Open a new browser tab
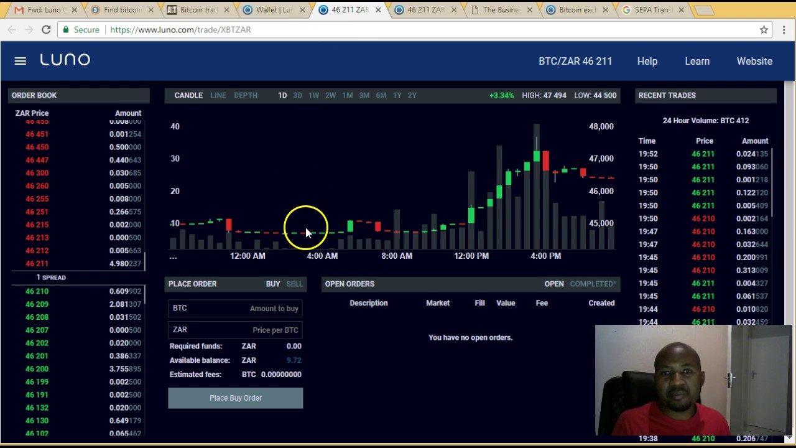The image size is (796, 448). (x=703, y=10)
